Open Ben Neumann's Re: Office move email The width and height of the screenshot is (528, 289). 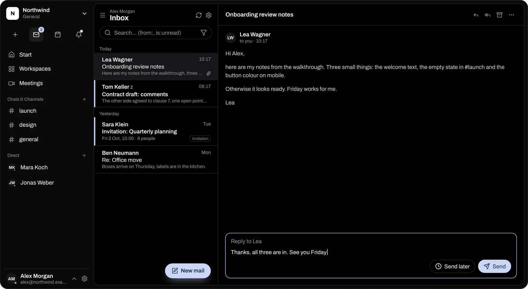[156, 160]
